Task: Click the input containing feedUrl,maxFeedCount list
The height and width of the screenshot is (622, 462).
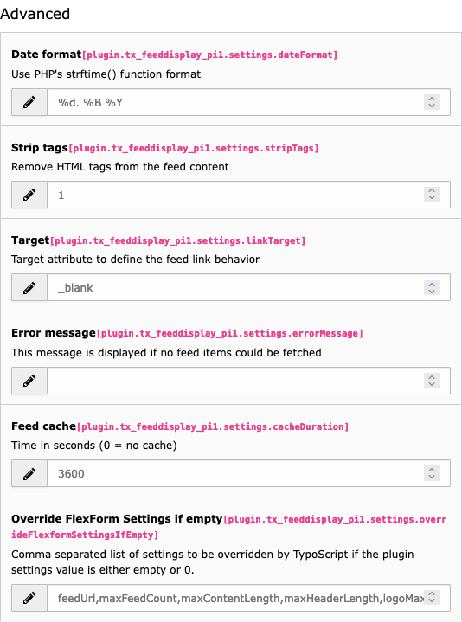Action: click(248, 598)
